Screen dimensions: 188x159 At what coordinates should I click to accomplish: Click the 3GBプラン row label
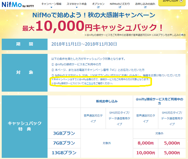pos(64,133)
